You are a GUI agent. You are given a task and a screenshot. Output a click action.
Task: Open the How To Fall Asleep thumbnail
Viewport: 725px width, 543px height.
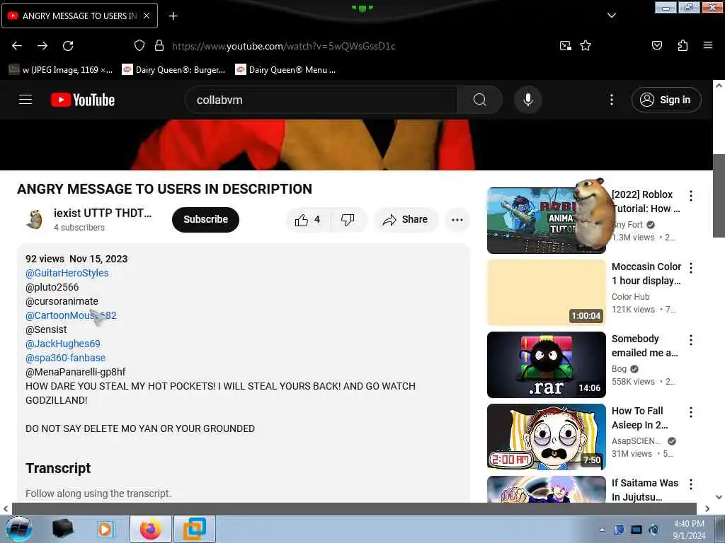[546, 437]
